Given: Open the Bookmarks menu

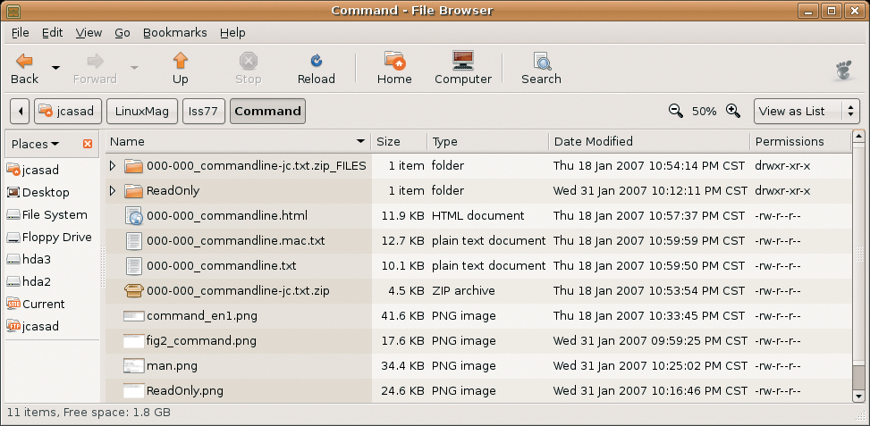Looking at the screenshot, I should pos(174,33).
